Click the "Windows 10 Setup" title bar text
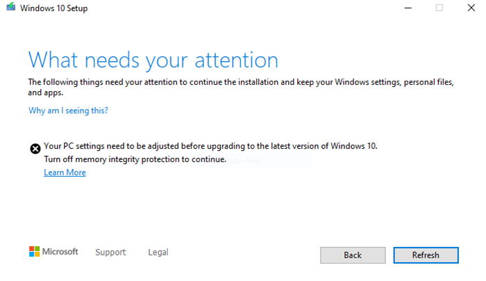The height and width of the screenshot is (281, 486). pos(54,8)
